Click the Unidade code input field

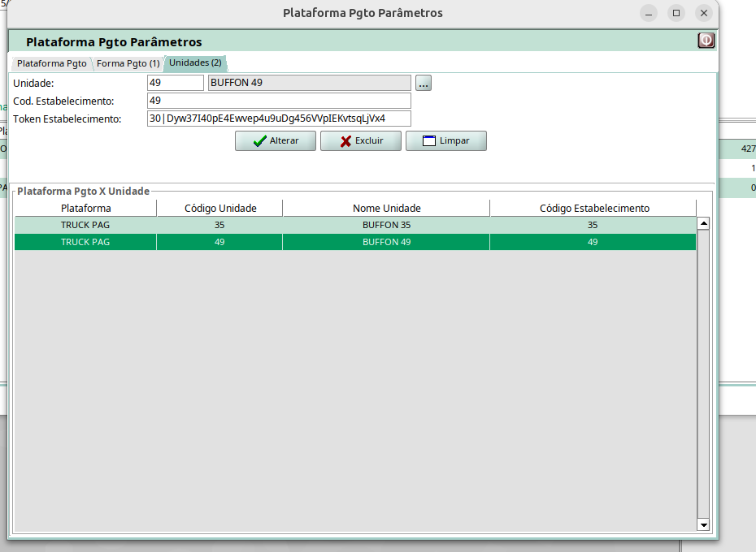[175, 83]
